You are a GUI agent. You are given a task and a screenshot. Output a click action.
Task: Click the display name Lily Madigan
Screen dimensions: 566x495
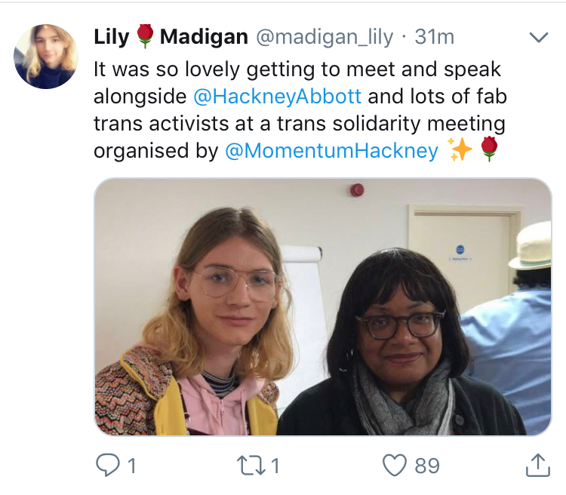tap(171, 36)
